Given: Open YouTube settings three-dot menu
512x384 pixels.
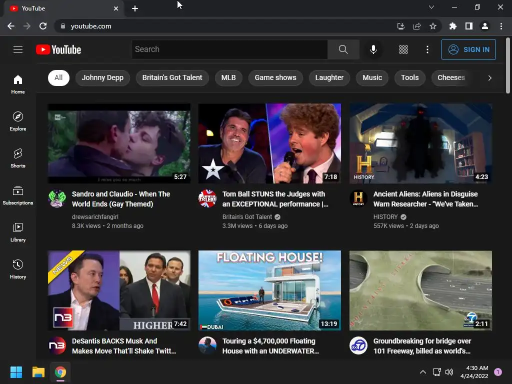Looking at the screenshot, I should click(427, 49).
